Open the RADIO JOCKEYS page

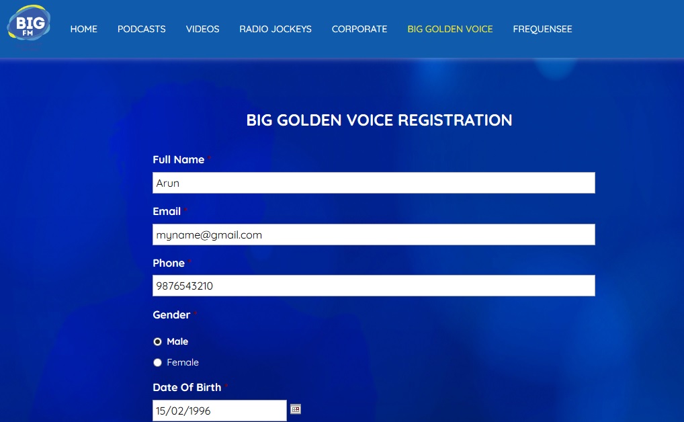(x=275, y=29)
